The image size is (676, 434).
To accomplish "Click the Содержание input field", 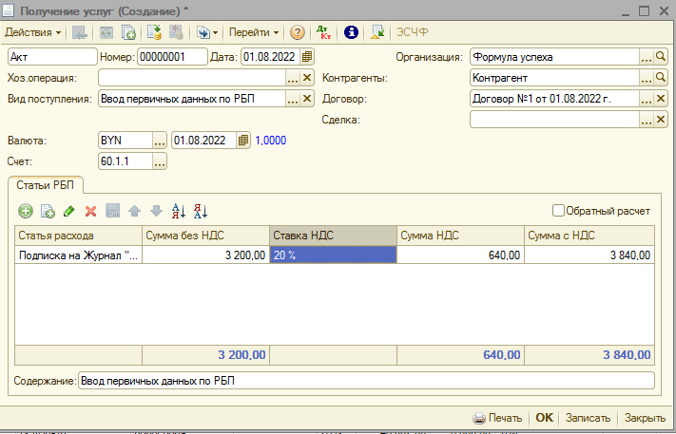I will [366, 381].
